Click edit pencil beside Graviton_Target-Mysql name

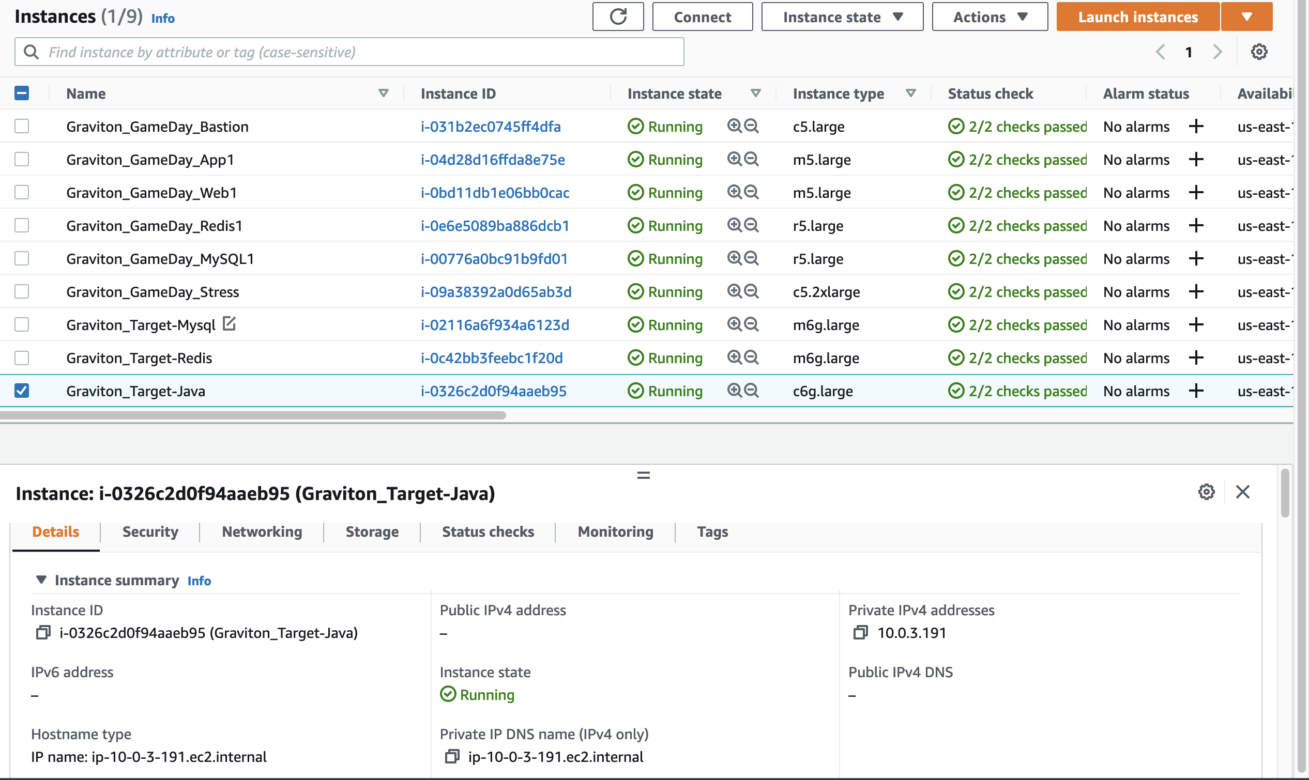(229, 324)
